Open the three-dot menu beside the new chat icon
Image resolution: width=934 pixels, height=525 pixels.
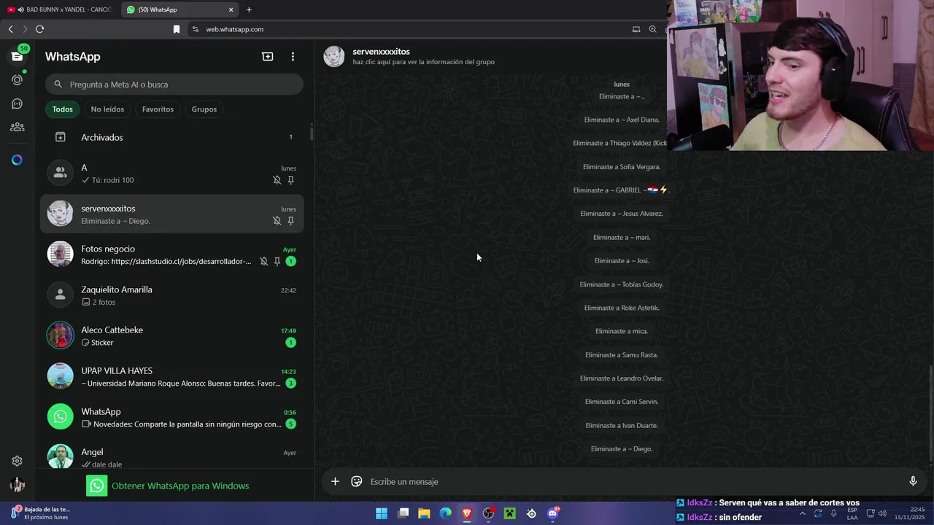[293, 56]
